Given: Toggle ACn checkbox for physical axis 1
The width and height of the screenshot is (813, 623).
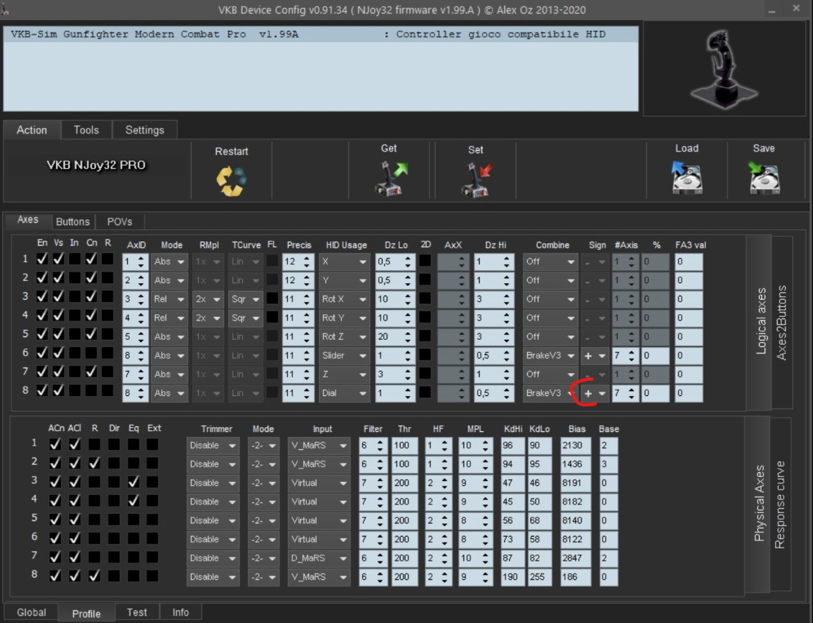Looking at the screenshot, I should point(55,444).
